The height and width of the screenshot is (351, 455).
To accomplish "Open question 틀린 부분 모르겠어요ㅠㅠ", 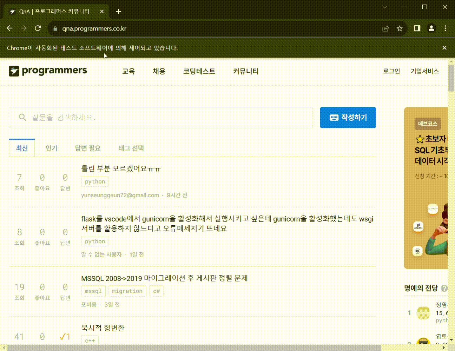I will click(121, 169).
